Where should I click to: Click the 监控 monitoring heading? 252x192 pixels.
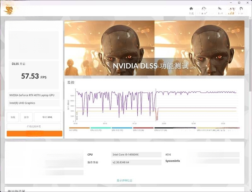pos(71,82)
